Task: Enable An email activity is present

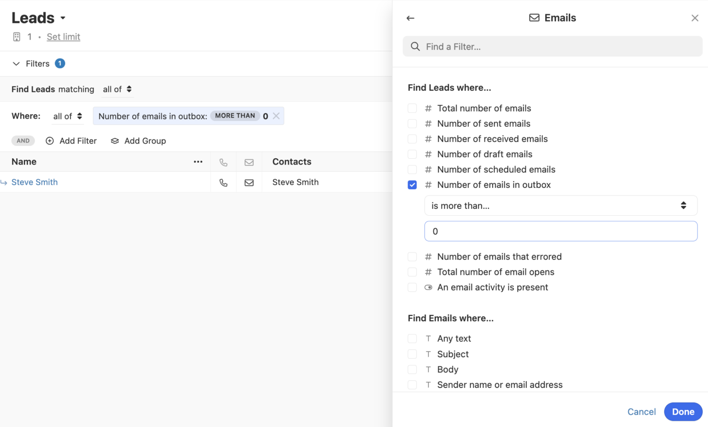Action: coord(412,287)
